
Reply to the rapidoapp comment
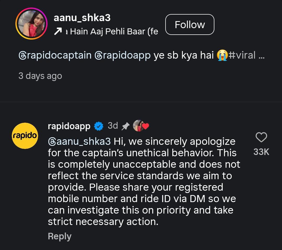point(60,236)
